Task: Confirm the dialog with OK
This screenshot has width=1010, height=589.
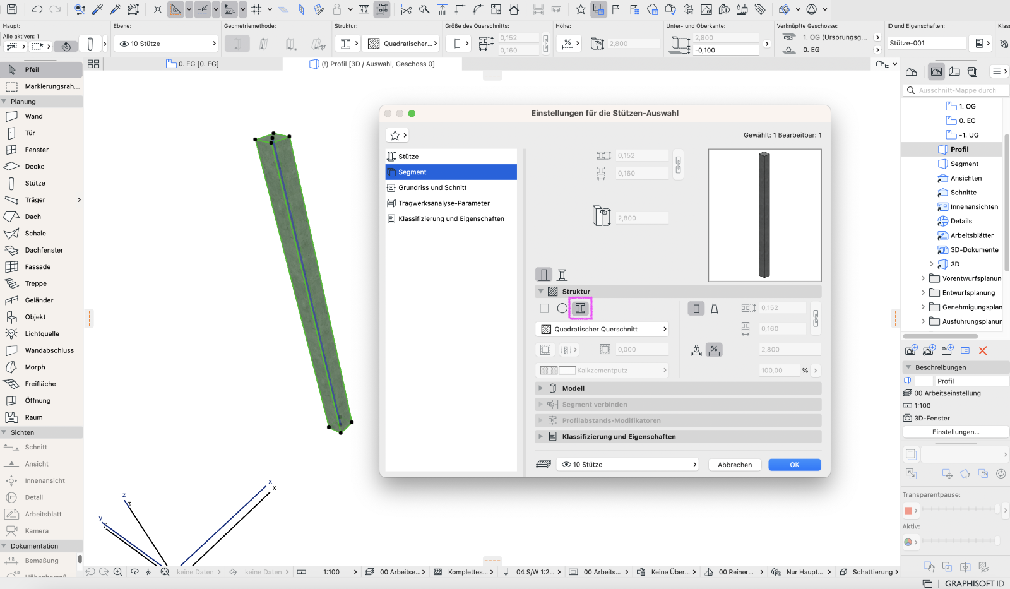Action: tap(795, 465)
